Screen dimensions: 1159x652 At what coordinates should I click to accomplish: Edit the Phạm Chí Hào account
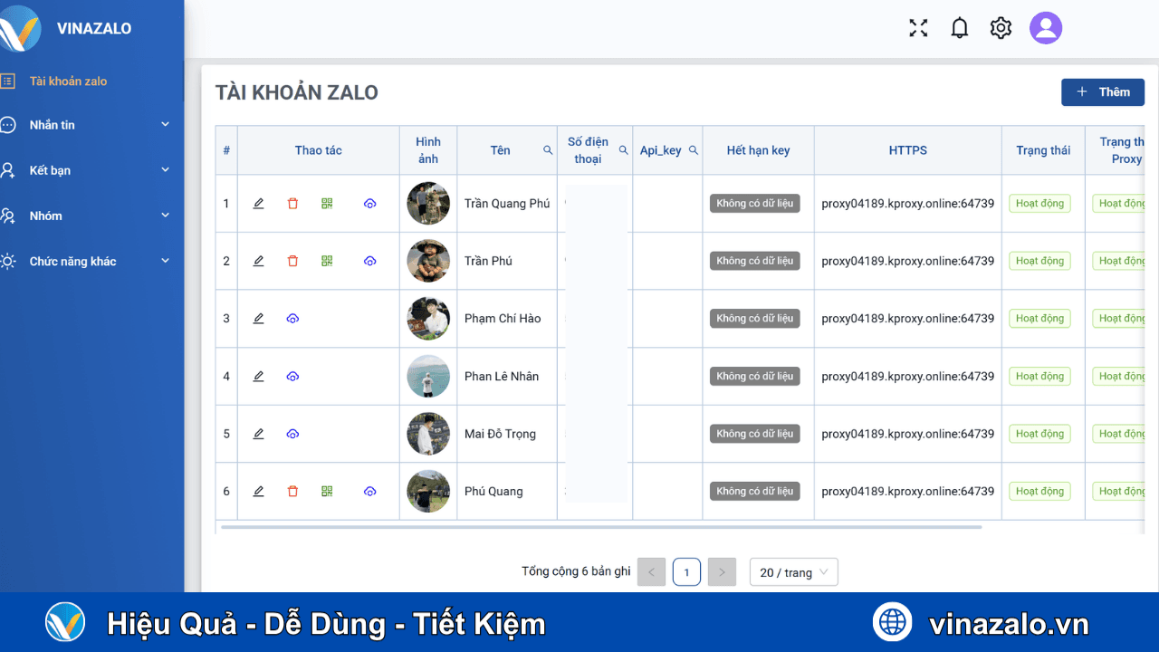coord(258,319)
